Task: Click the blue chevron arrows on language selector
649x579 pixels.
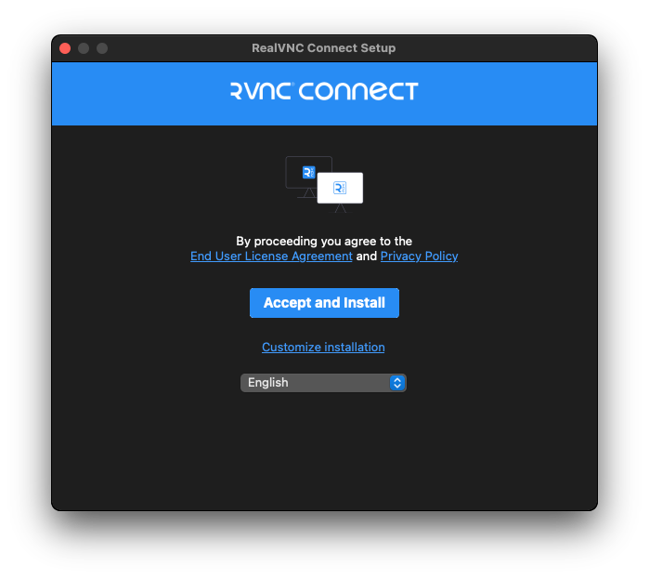Action: 397,383
